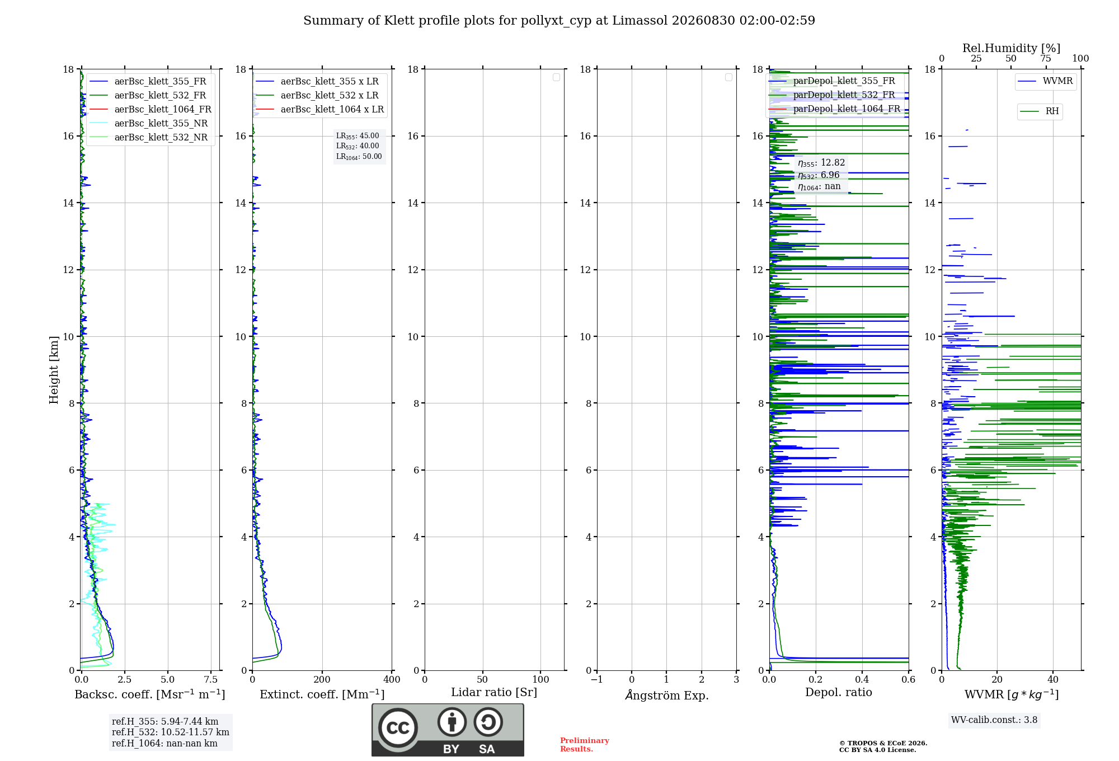Click the LR355: 45.00 value
Screen dimensions: 1119x761
click(358, 136)
